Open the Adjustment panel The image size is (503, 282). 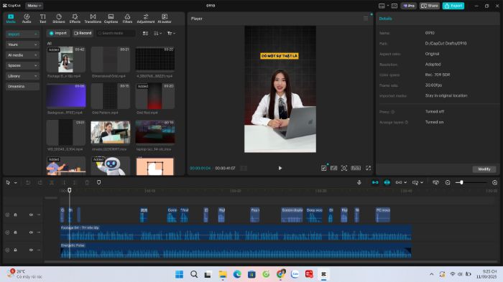click(146, 19)
